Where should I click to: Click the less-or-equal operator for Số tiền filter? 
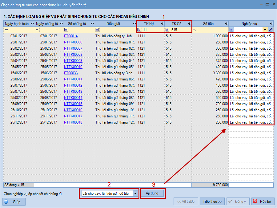[195, 30]
